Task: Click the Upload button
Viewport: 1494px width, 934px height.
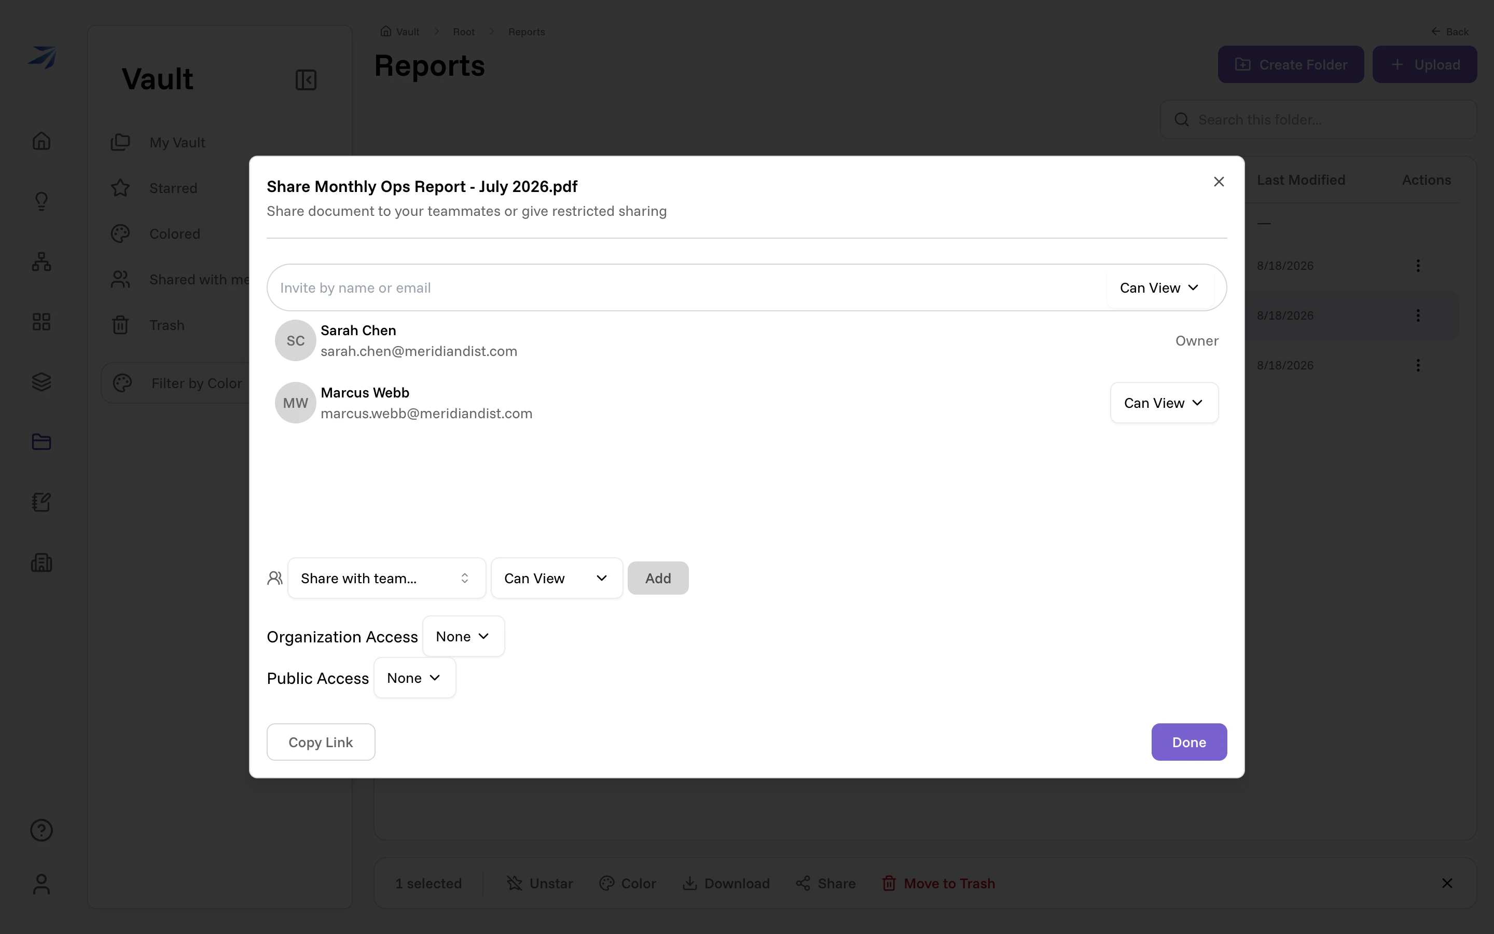Action: pos(1425,64)
